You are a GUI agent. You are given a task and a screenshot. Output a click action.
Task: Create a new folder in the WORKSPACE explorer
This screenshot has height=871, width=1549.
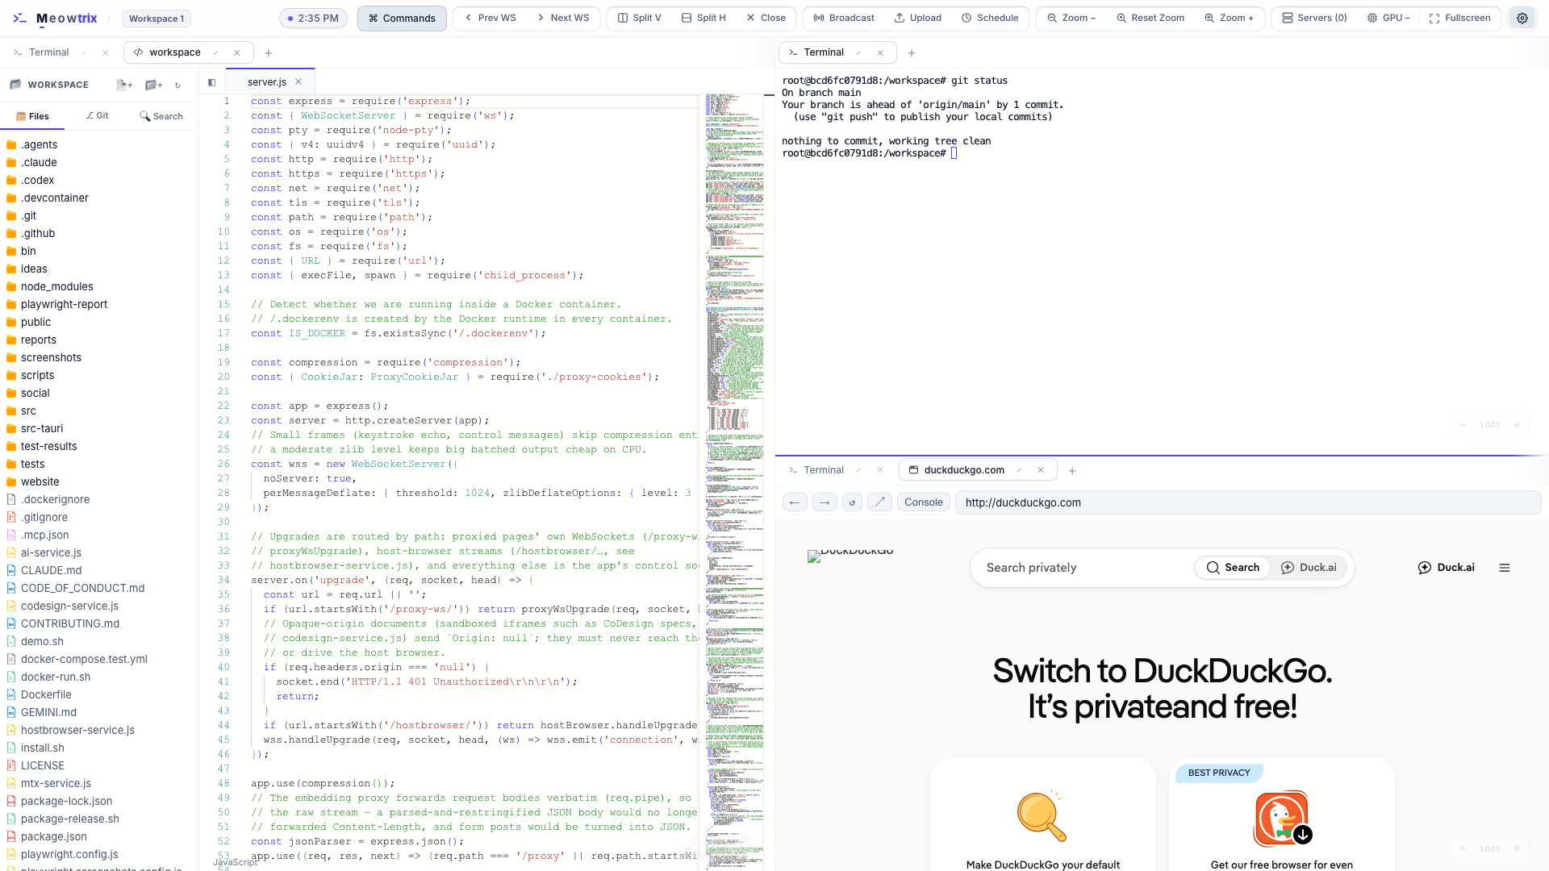coord(153,85)
